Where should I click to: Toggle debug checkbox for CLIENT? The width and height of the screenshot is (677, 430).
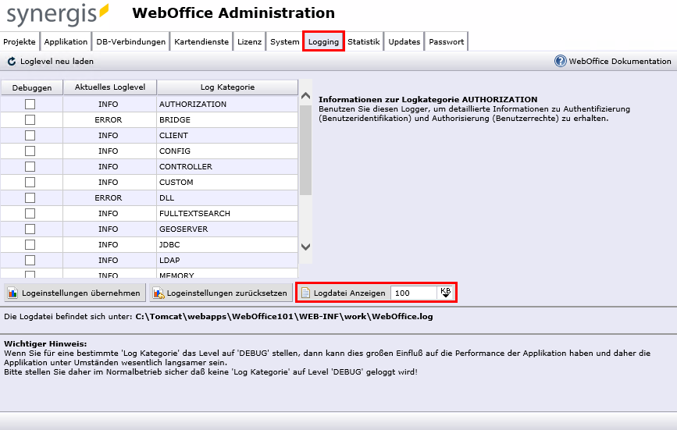(30, 135)
